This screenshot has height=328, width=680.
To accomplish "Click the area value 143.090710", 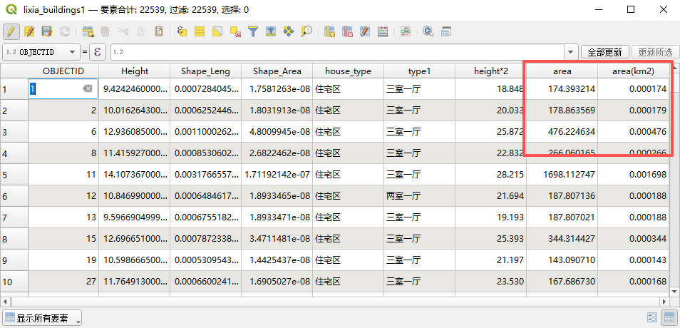I will click(x=562, y=260).
